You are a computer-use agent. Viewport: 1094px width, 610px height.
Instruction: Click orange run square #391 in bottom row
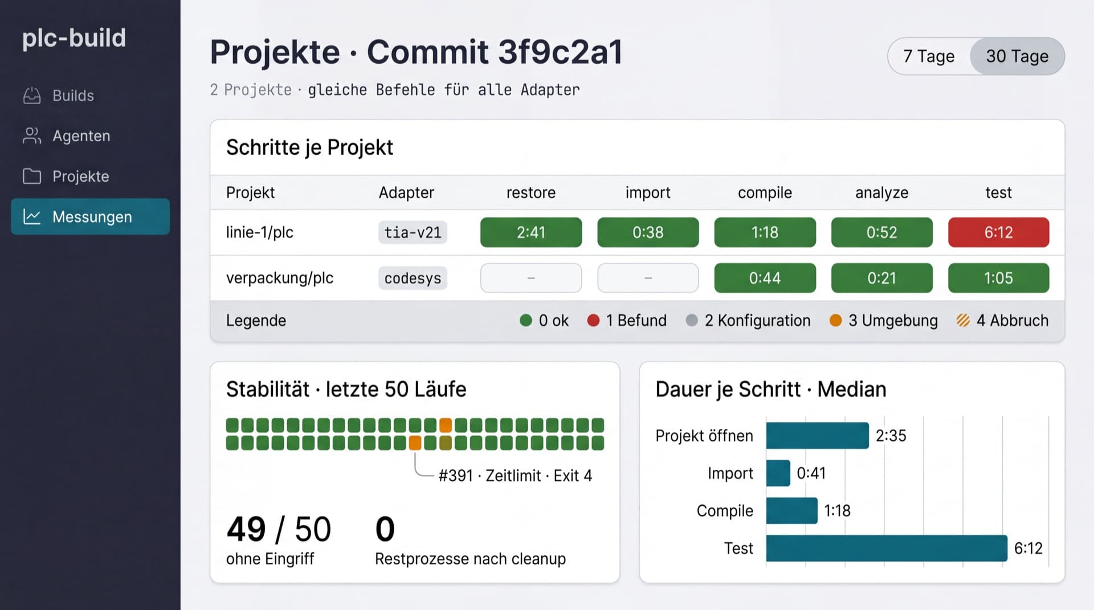[x=415, y=443]
